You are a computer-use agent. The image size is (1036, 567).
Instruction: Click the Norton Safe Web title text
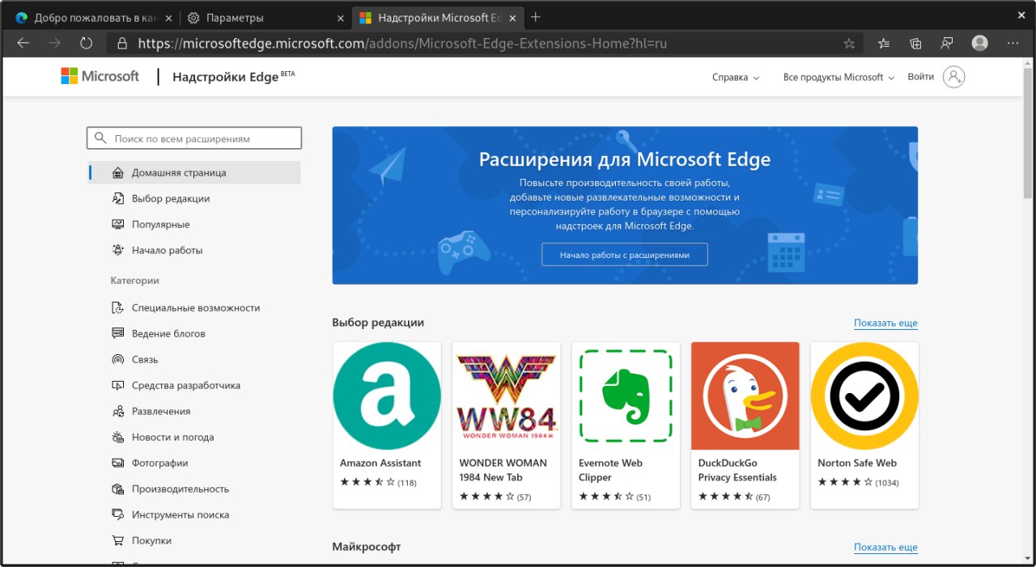(857, 463)
